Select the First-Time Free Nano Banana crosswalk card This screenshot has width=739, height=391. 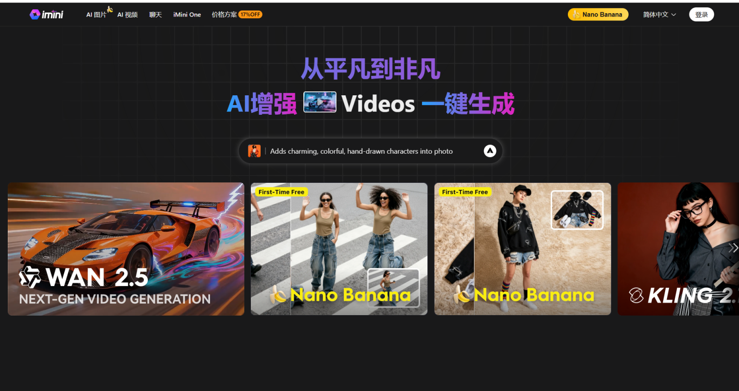[339, 249]
